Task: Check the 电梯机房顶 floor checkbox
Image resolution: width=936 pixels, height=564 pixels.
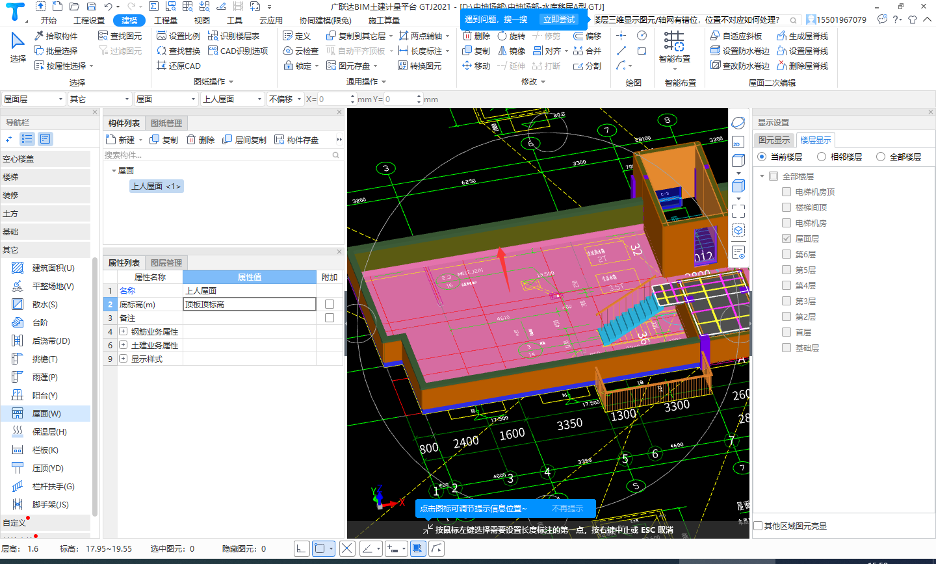Action: pos(786,192)
